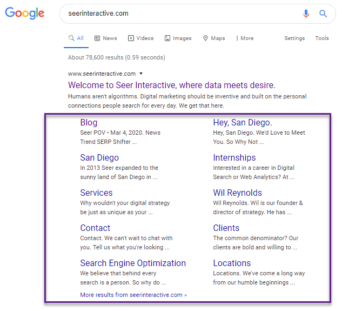Image resolution: width=342 pixels, height=311 pixels.
Task: Switch to the Maps tab
Action: tap(214, 38)
